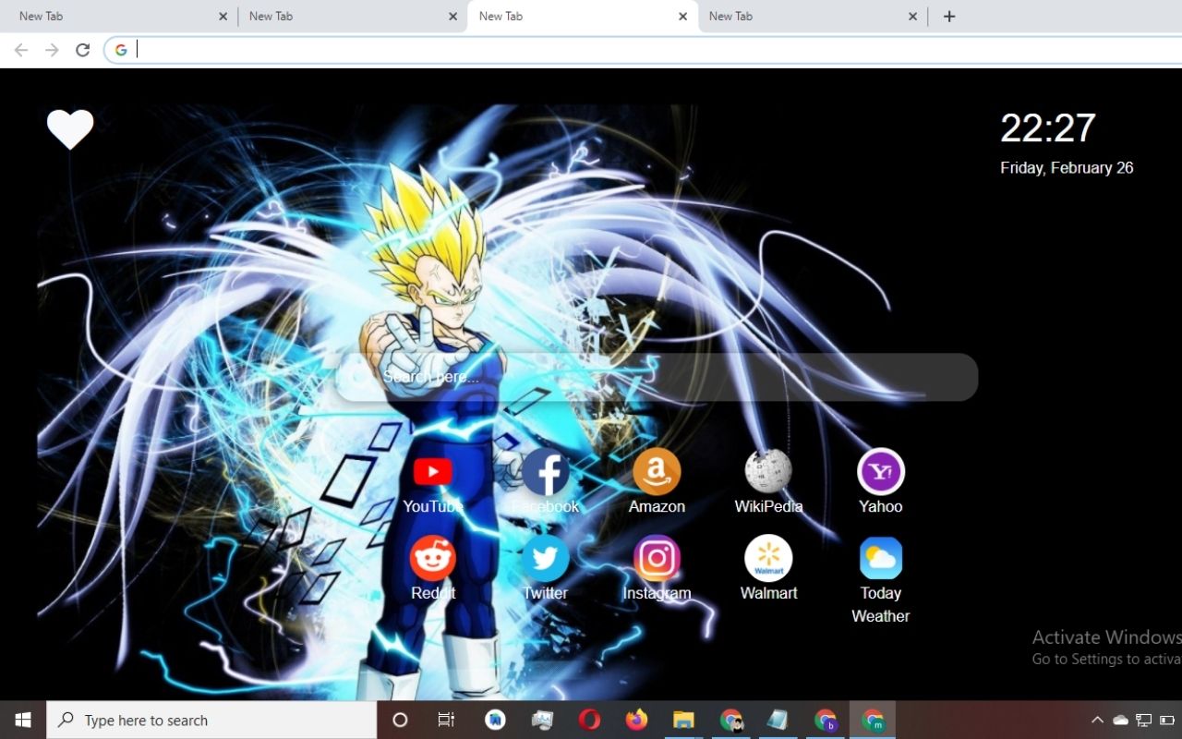This screenshot has height=739, width=1182.
Task: Open Chrome with the 'b' profile badge
Action: click(825, 720)
